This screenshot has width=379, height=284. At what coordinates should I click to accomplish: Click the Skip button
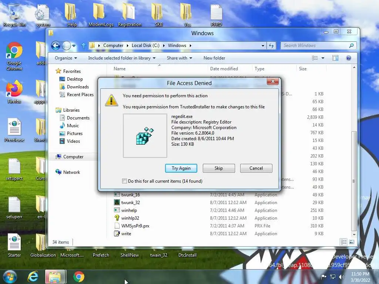pos(219,168)
